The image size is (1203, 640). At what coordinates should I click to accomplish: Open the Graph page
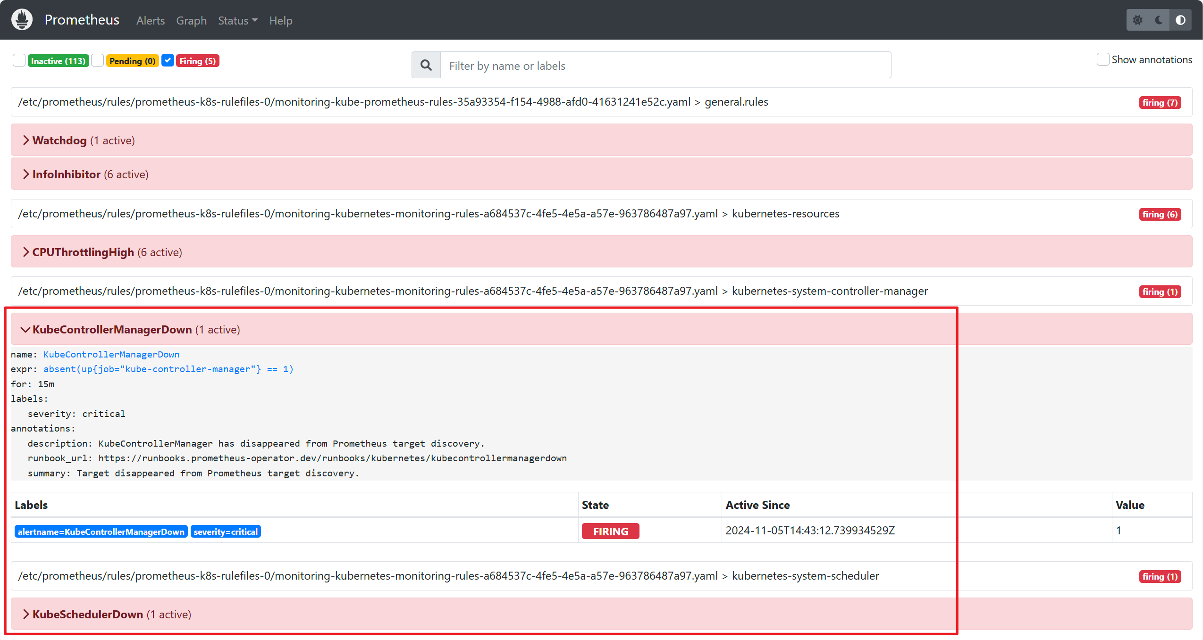pyautogui.click(x=191, y=21)
